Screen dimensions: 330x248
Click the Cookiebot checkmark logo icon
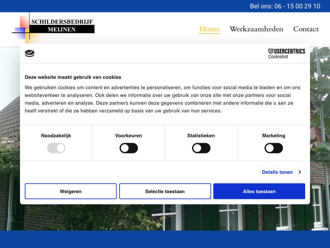pyautogui.click(x=30, y=54)
